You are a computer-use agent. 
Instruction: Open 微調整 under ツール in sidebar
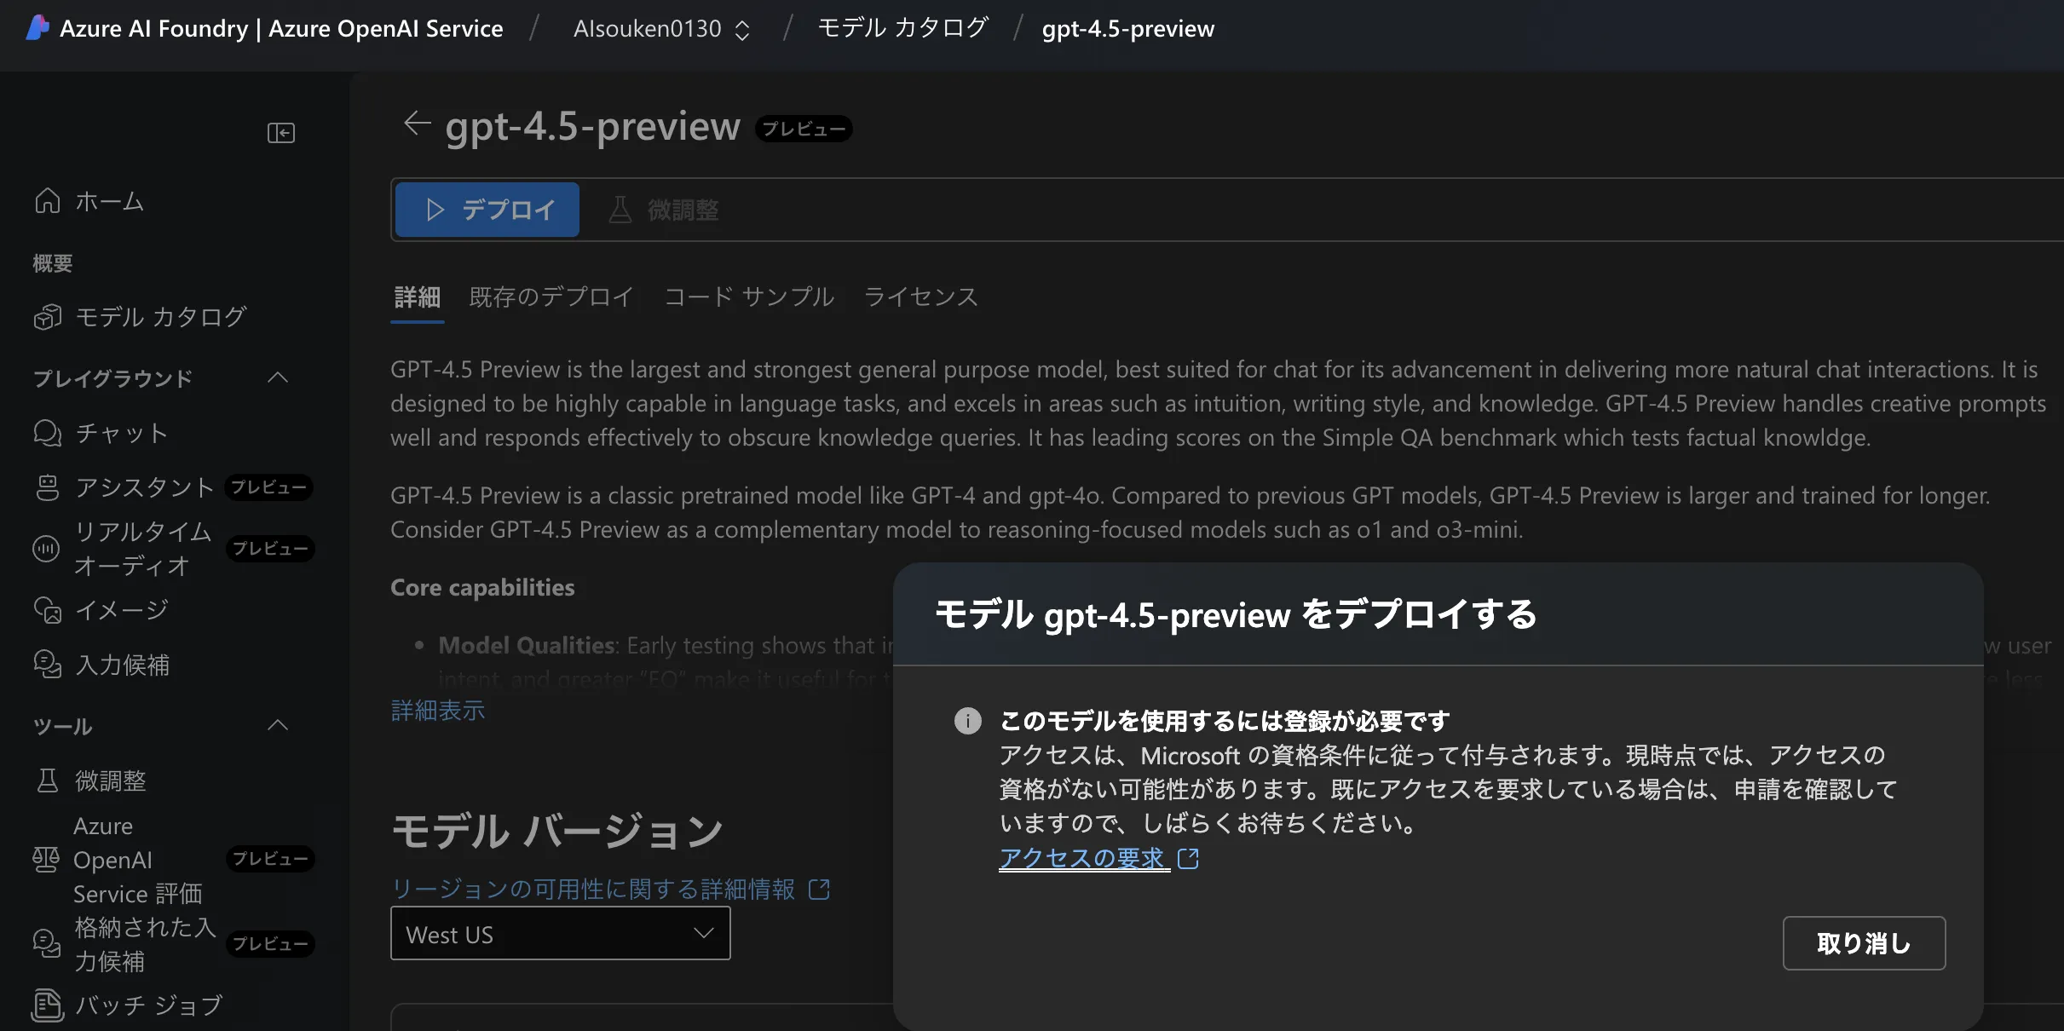(111, 780)
